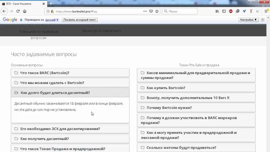Open the home page icon

point(24,11)
